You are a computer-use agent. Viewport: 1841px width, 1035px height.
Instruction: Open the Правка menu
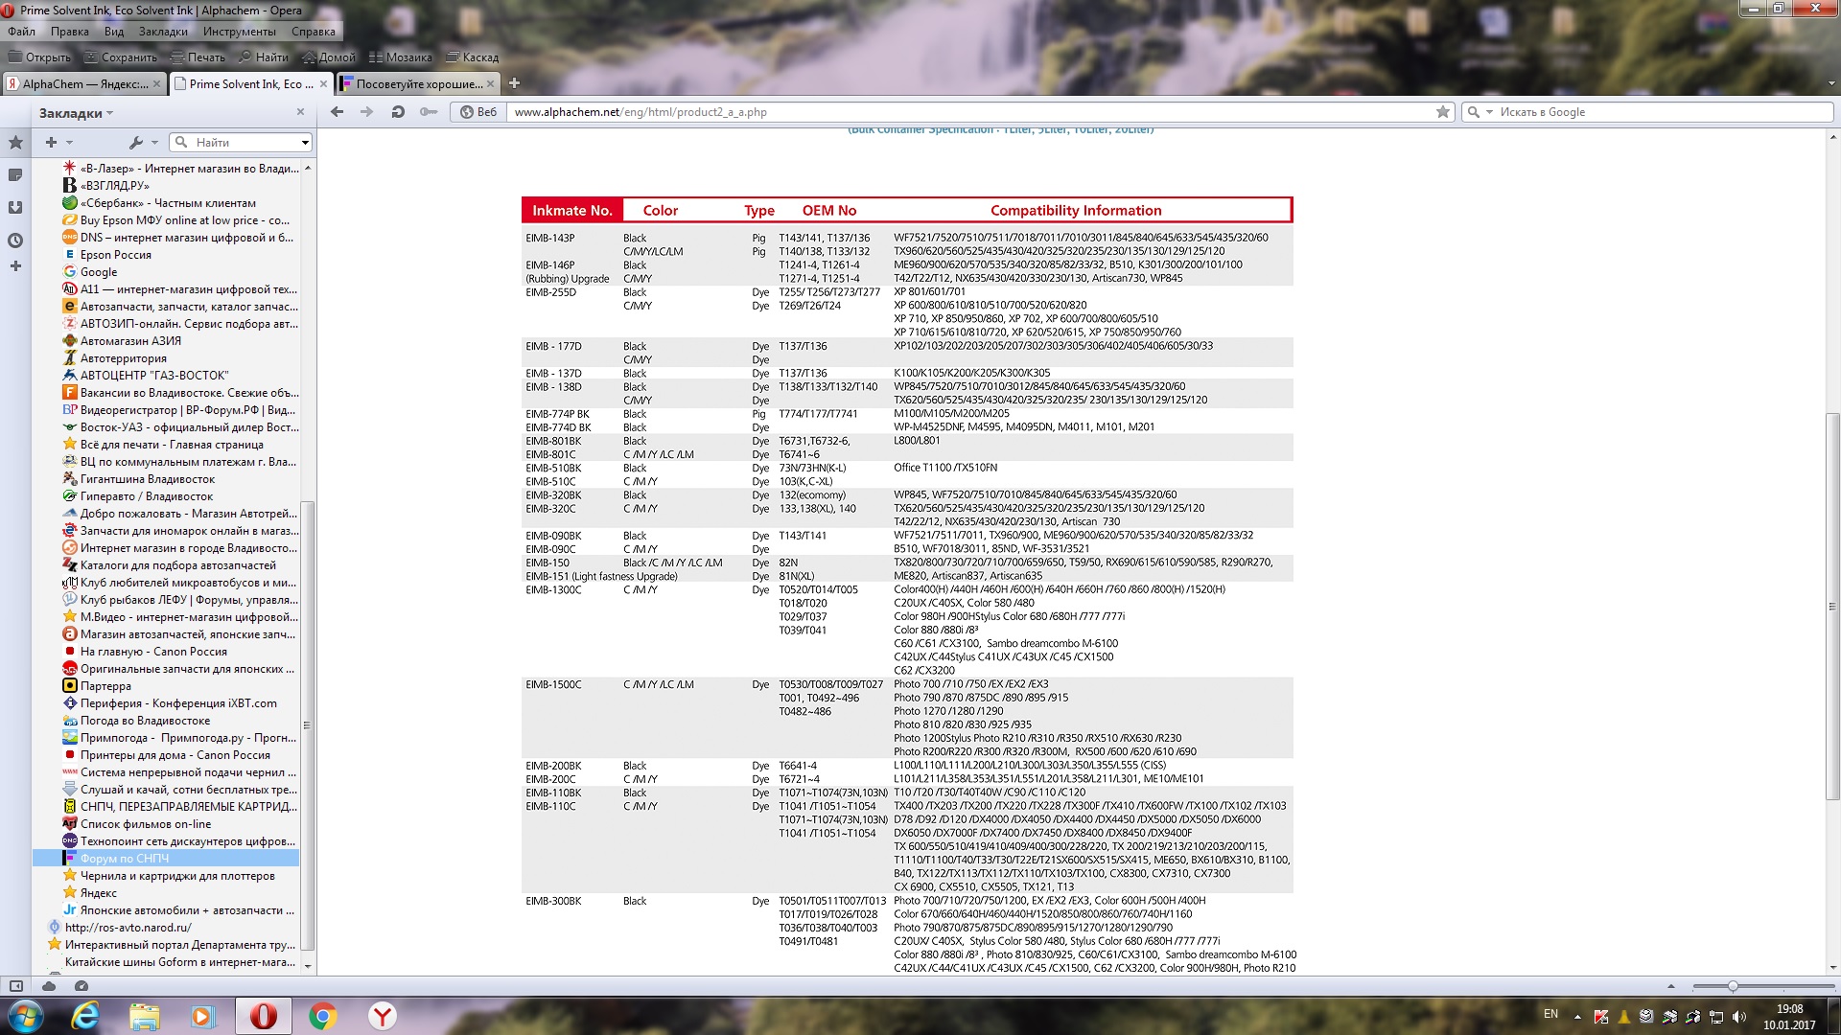70,32
